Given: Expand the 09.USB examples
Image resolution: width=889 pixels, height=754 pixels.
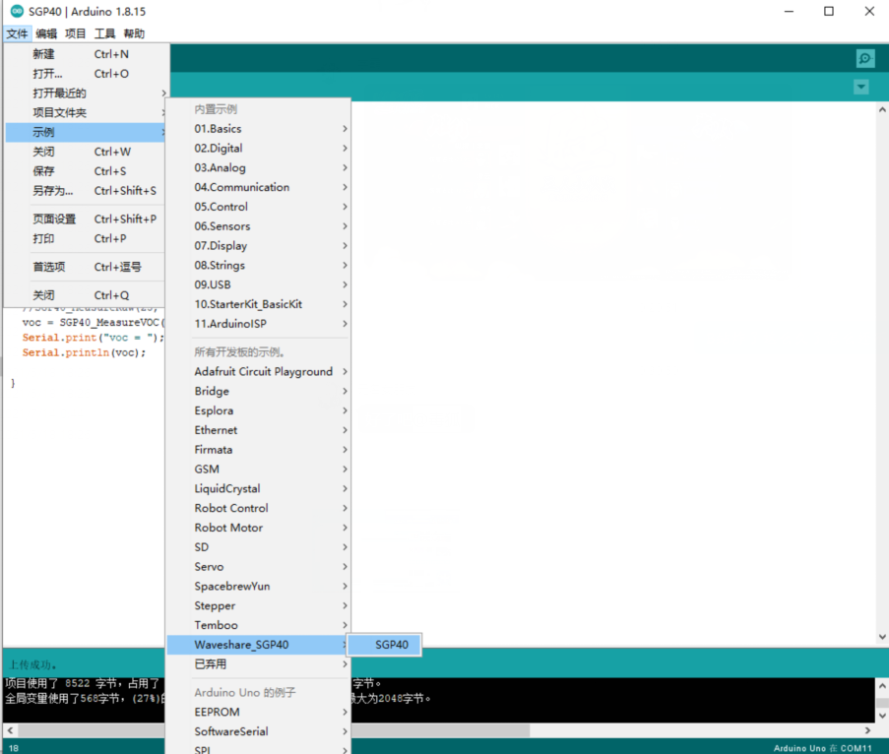Looking at the screenshot, I should click(x=259, y=284).
